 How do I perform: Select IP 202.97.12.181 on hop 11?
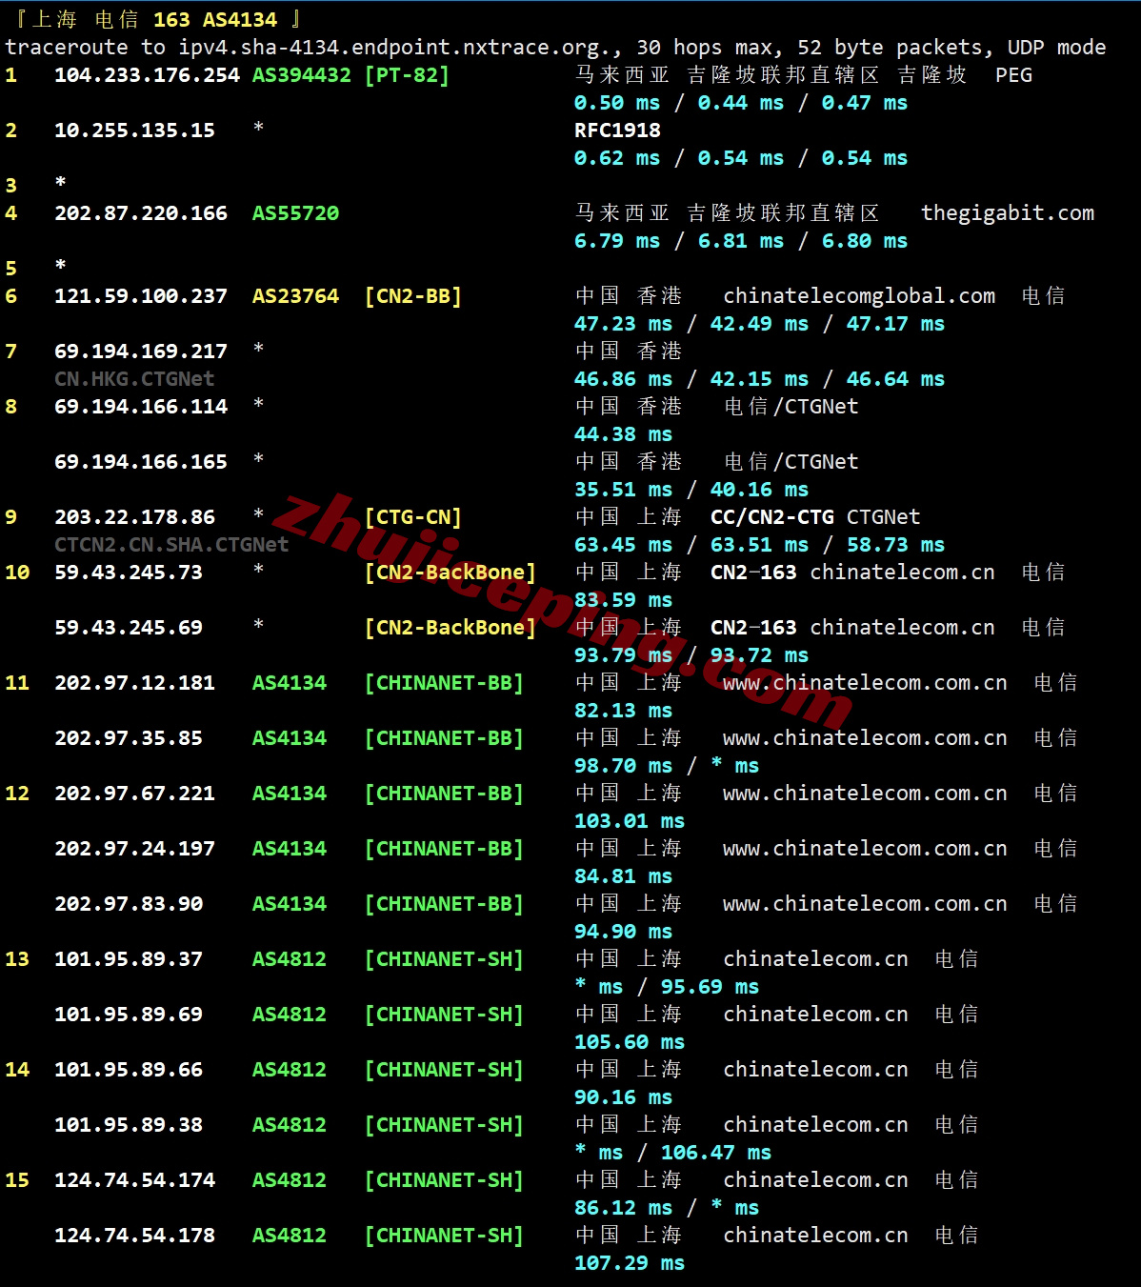tap(134, 683)
